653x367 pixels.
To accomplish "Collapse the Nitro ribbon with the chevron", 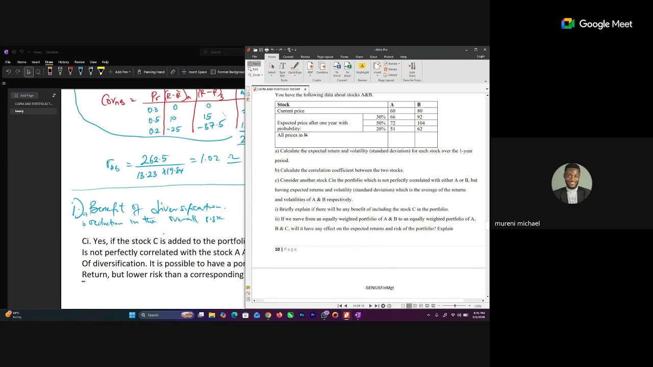I will click(x=485, y=81).
